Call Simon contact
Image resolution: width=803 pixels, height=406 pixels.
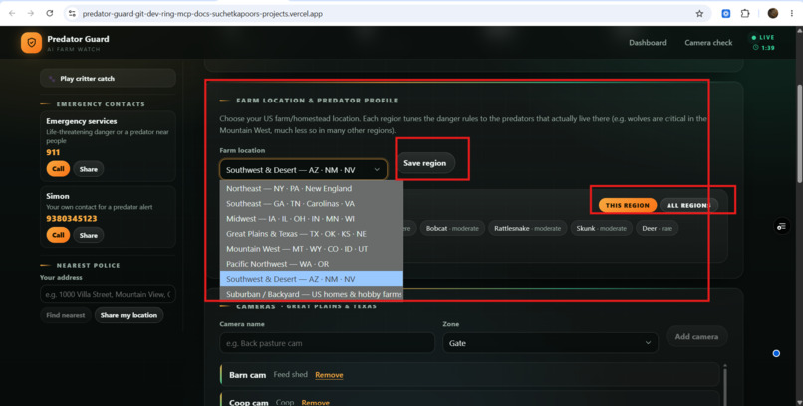(x=58, y=235)
